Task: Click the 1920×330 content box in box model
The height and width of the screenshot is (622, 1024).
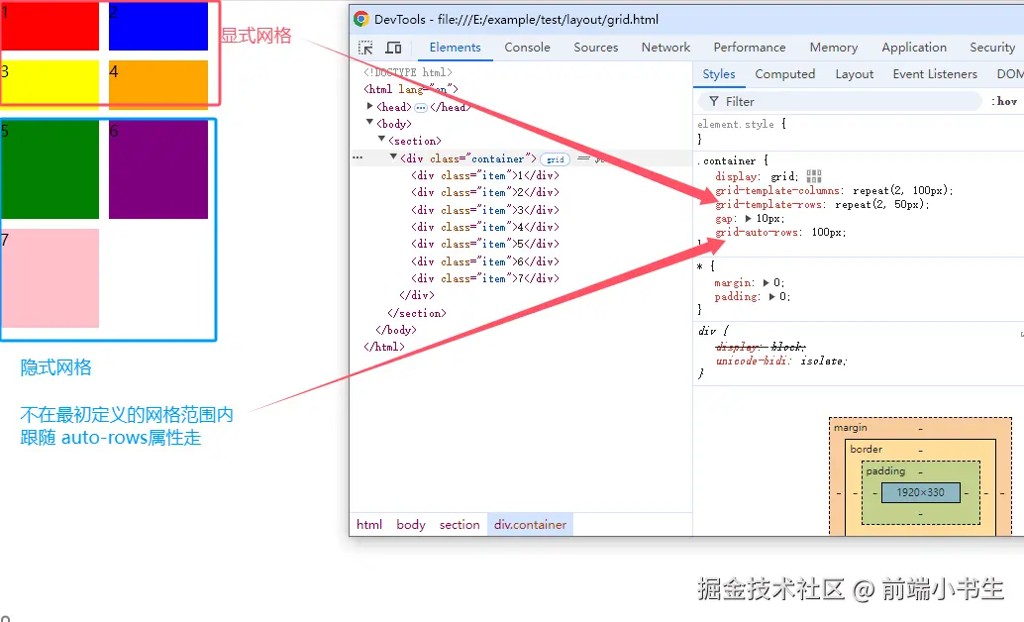Action: [921, 492]
